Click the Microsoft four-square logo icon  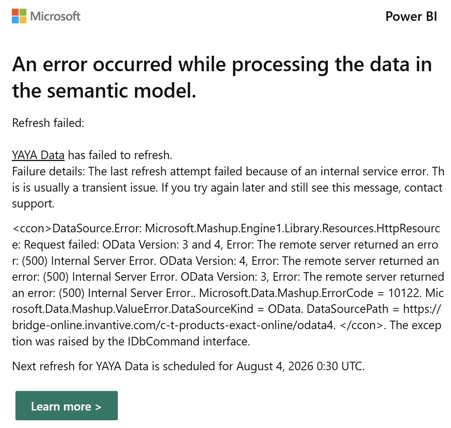click(19, 16)
